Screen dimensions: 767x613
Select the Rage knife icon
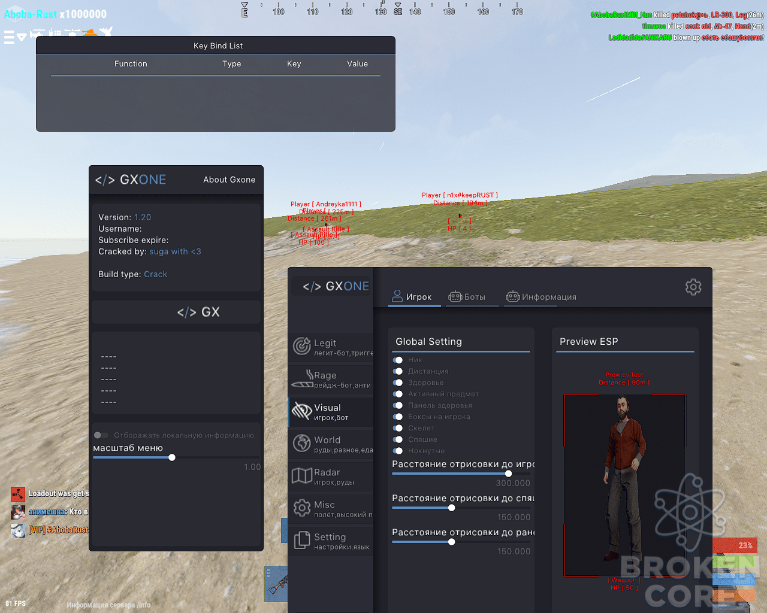pos(302,378)
